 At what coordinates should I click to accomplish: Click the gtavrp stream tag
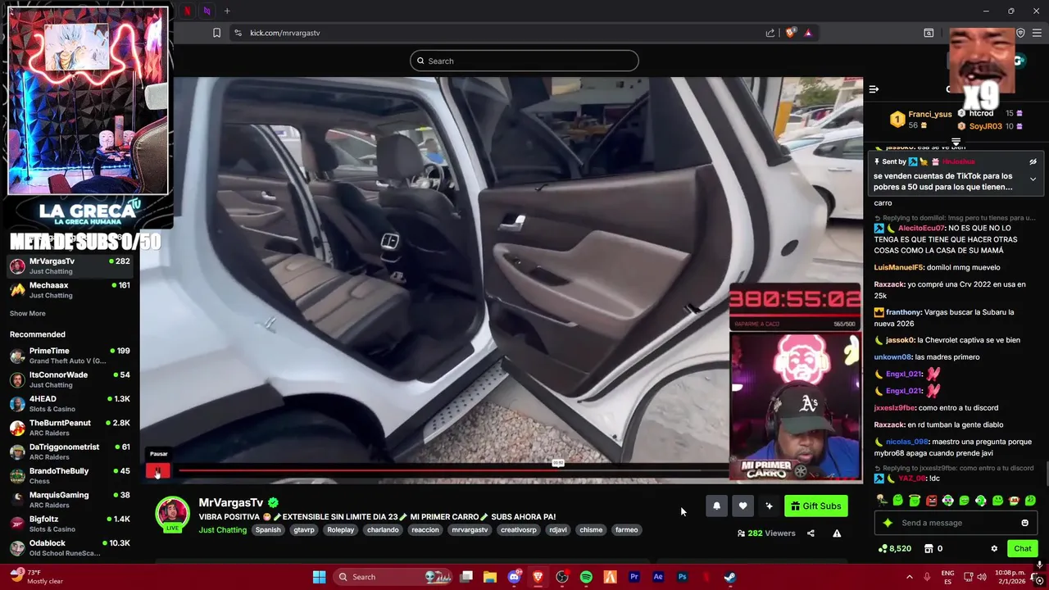[x=304, y=530]
